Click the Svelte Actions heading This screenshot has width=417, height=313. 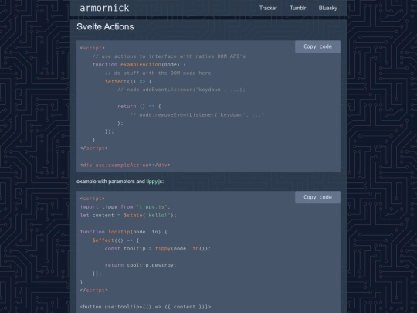point(105,26)
